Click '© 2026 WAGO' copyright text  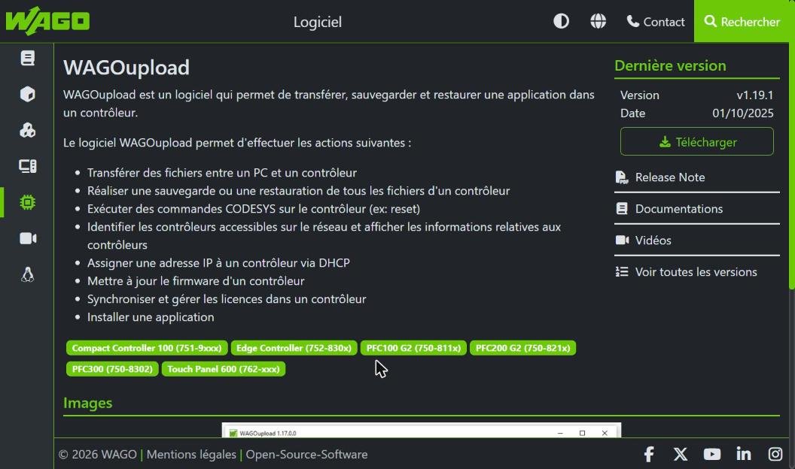(97, 454)
